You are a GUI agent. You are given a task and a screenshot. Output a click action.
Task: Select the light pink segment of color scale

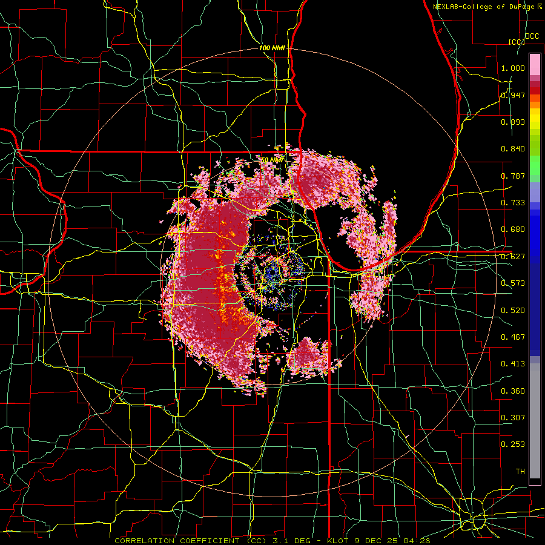tap(535, 65)
